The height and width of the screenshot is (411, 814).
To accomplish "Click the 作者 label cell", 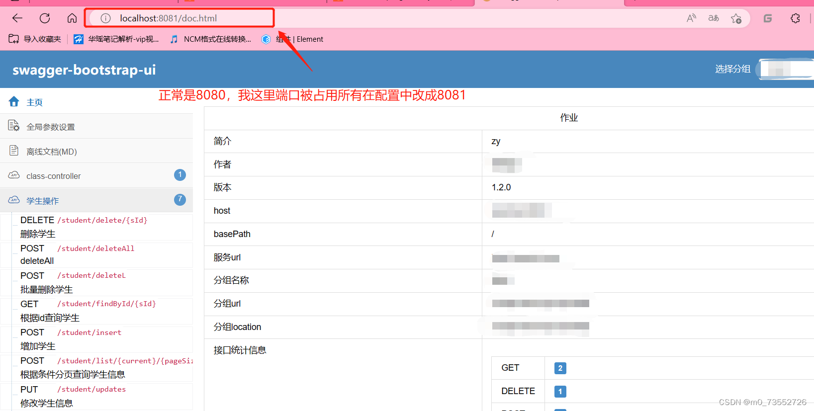I will coord(343,164).
